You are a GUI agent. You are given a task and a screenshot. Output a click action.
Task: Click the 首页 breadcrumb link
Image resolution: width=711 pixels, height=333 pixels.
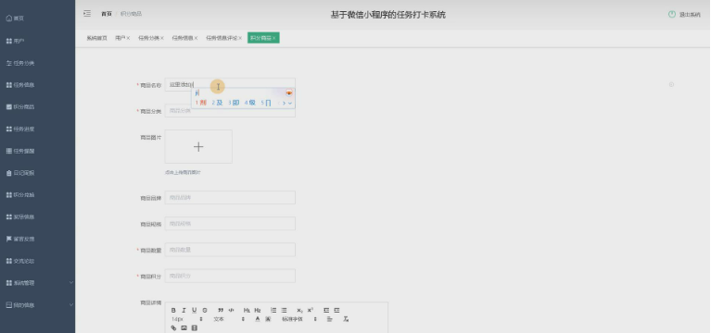[x=106, y=14]
